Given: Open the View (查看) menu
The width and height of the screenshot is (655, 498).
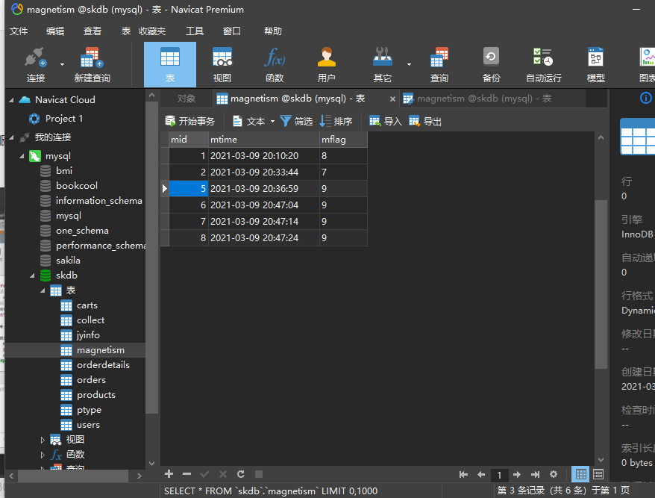Looking at the screenshot, I should [93, 31].
